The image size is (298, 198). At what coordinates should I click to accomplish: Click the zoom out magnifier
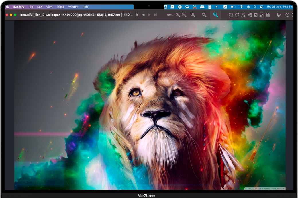184,15
